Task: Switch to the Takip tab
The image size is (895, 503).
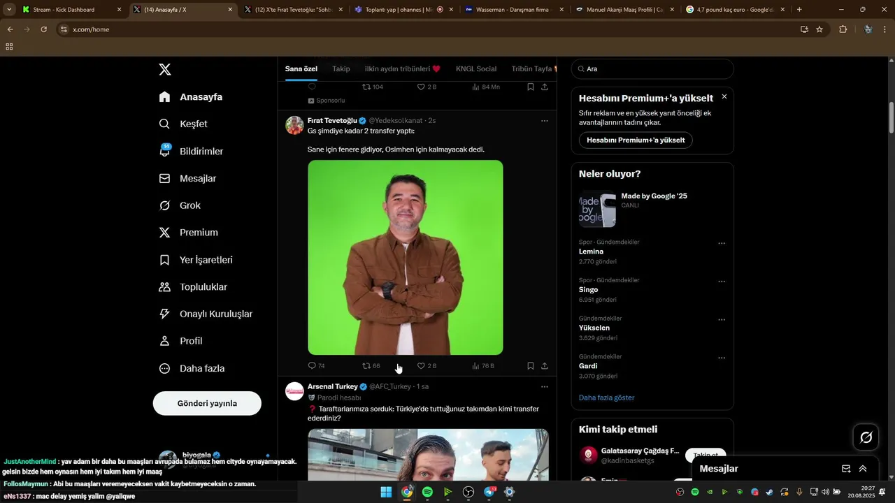Action: pyautogui.click(x=341, y=68)
